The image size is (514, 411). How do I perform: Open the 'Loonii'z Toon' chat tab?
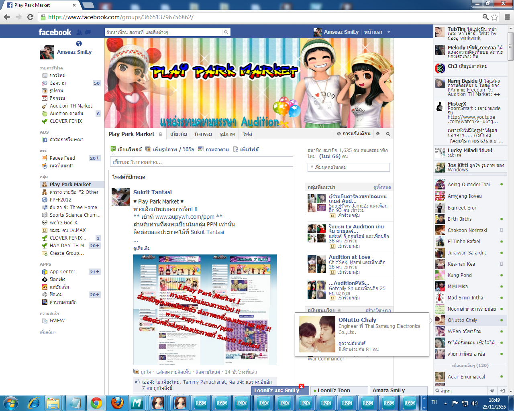tap(340, 391)
